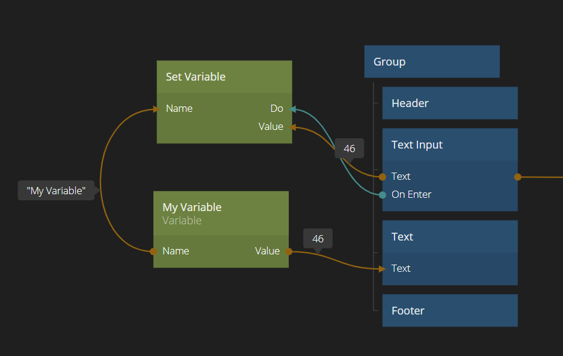Viewport: 563px width, 356px height.
Task: Click the On Enter label in Text Input
Action: pos(411,195)
